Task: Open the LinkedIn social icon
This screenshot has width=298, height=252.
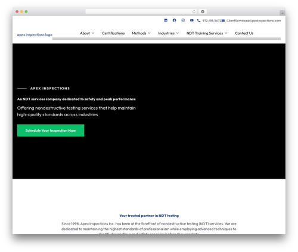Action: coord(166,20)
